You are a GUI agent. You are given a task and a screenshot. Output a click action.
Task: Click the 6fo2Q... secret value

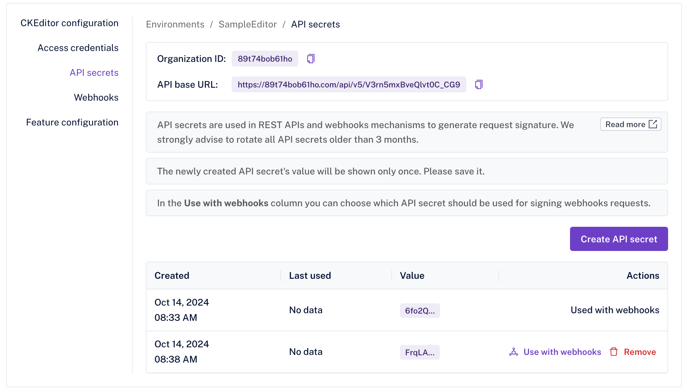(x=420, y=311)
